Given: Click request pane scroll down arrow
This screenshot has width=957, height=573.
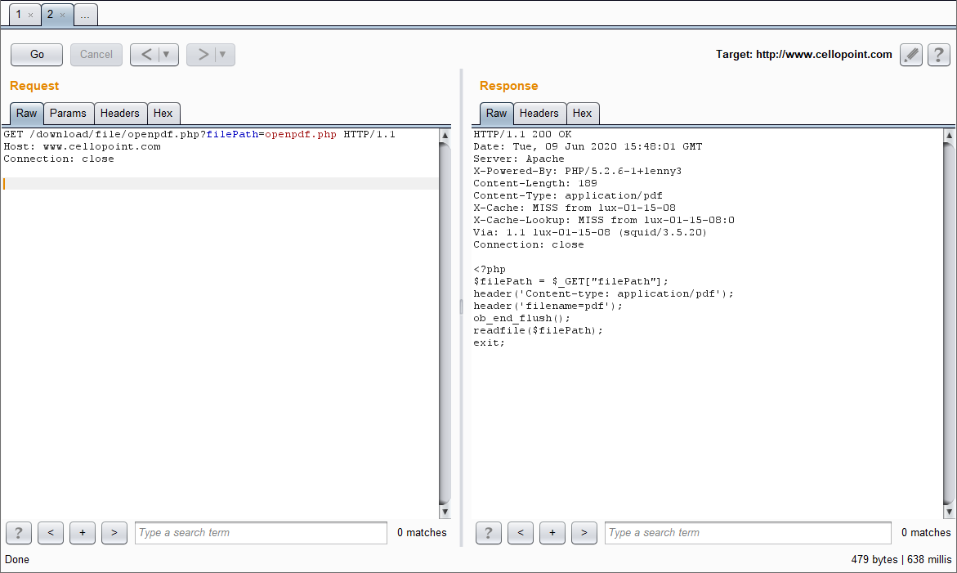Looking at the screenshot, I should pyautogui.click(x=445, y=512).
